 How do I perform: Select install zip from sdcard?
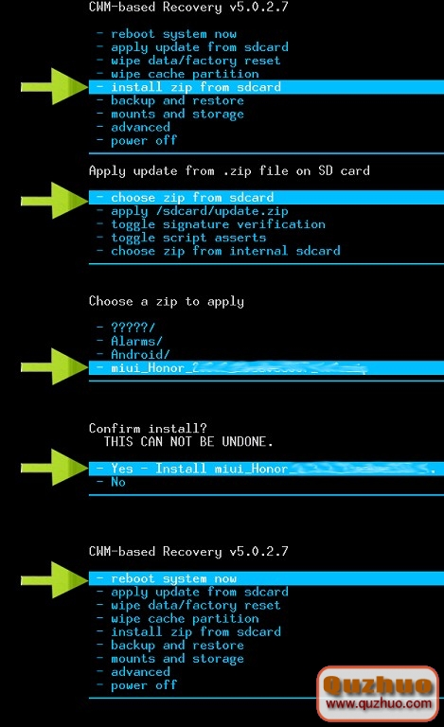click(266, 87)
